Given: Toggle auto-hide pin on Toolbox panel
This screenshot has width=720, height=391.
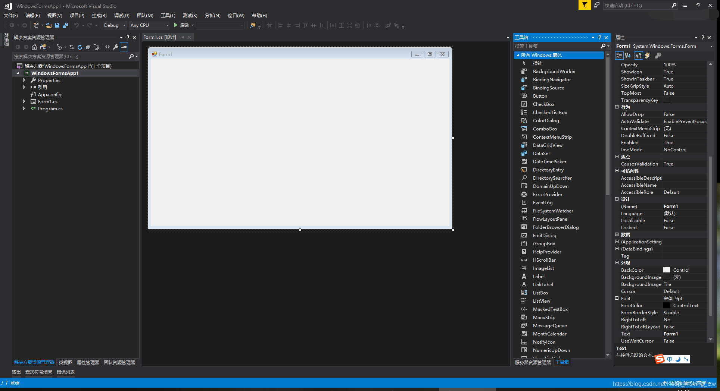Looking at the screenshot, I should [600, 37].
